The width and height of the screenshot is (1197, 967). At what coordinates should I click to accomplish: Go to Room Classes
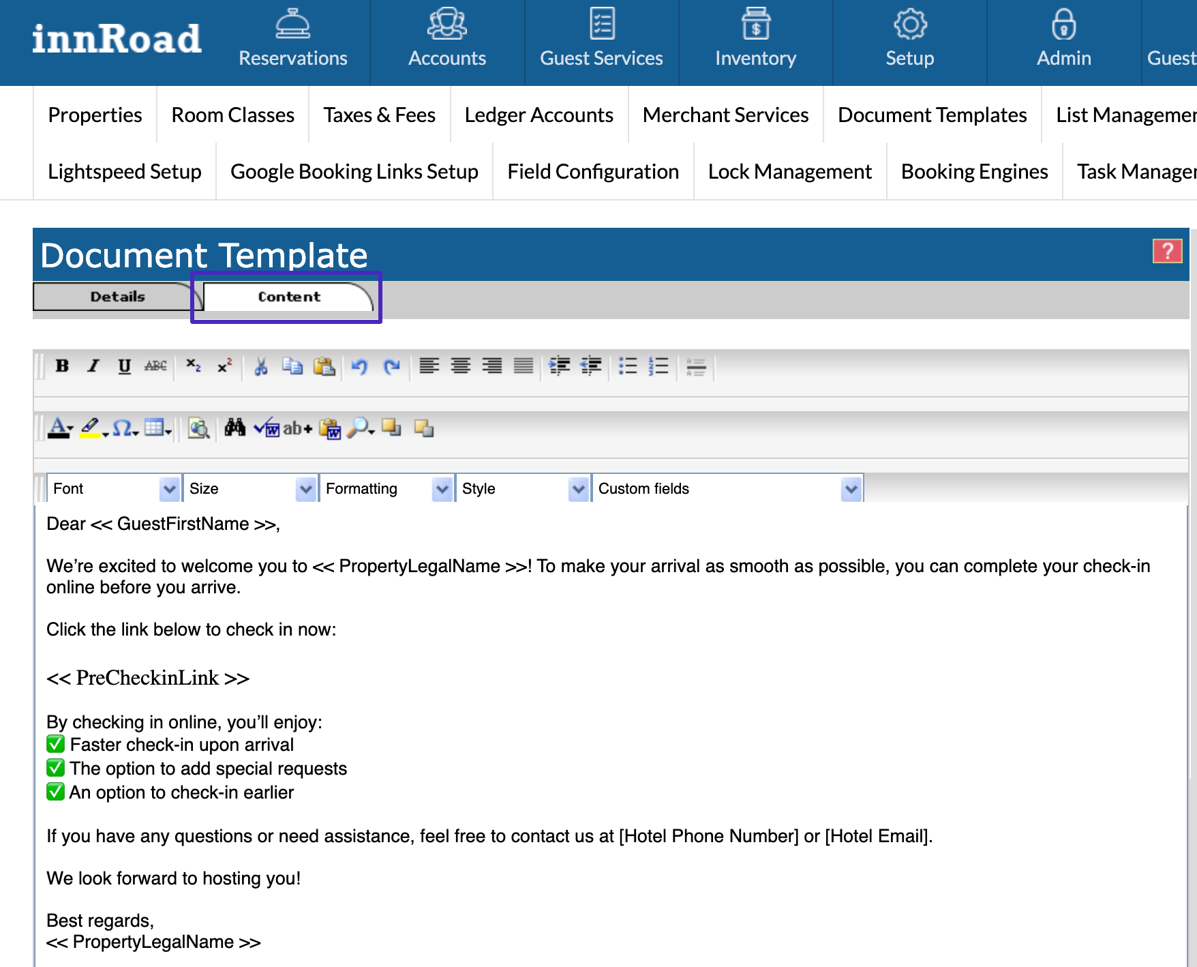(232, 115)
